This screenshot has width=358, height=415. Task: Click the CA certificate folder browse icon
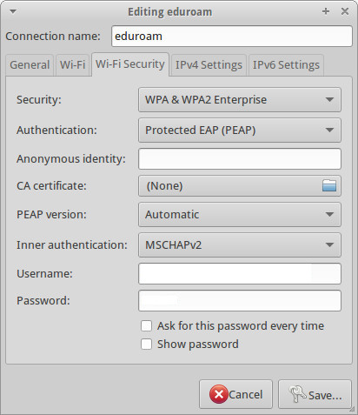329,185
